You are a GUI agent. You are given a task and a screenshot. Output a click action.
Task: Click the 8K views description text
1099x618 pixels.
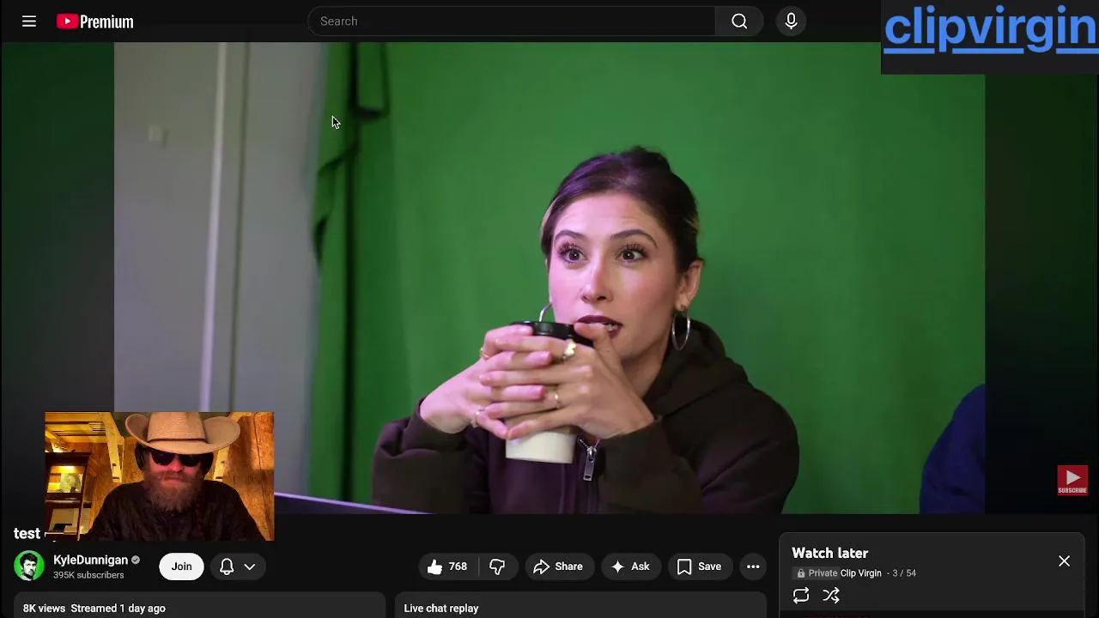click(x=44, y=609)
